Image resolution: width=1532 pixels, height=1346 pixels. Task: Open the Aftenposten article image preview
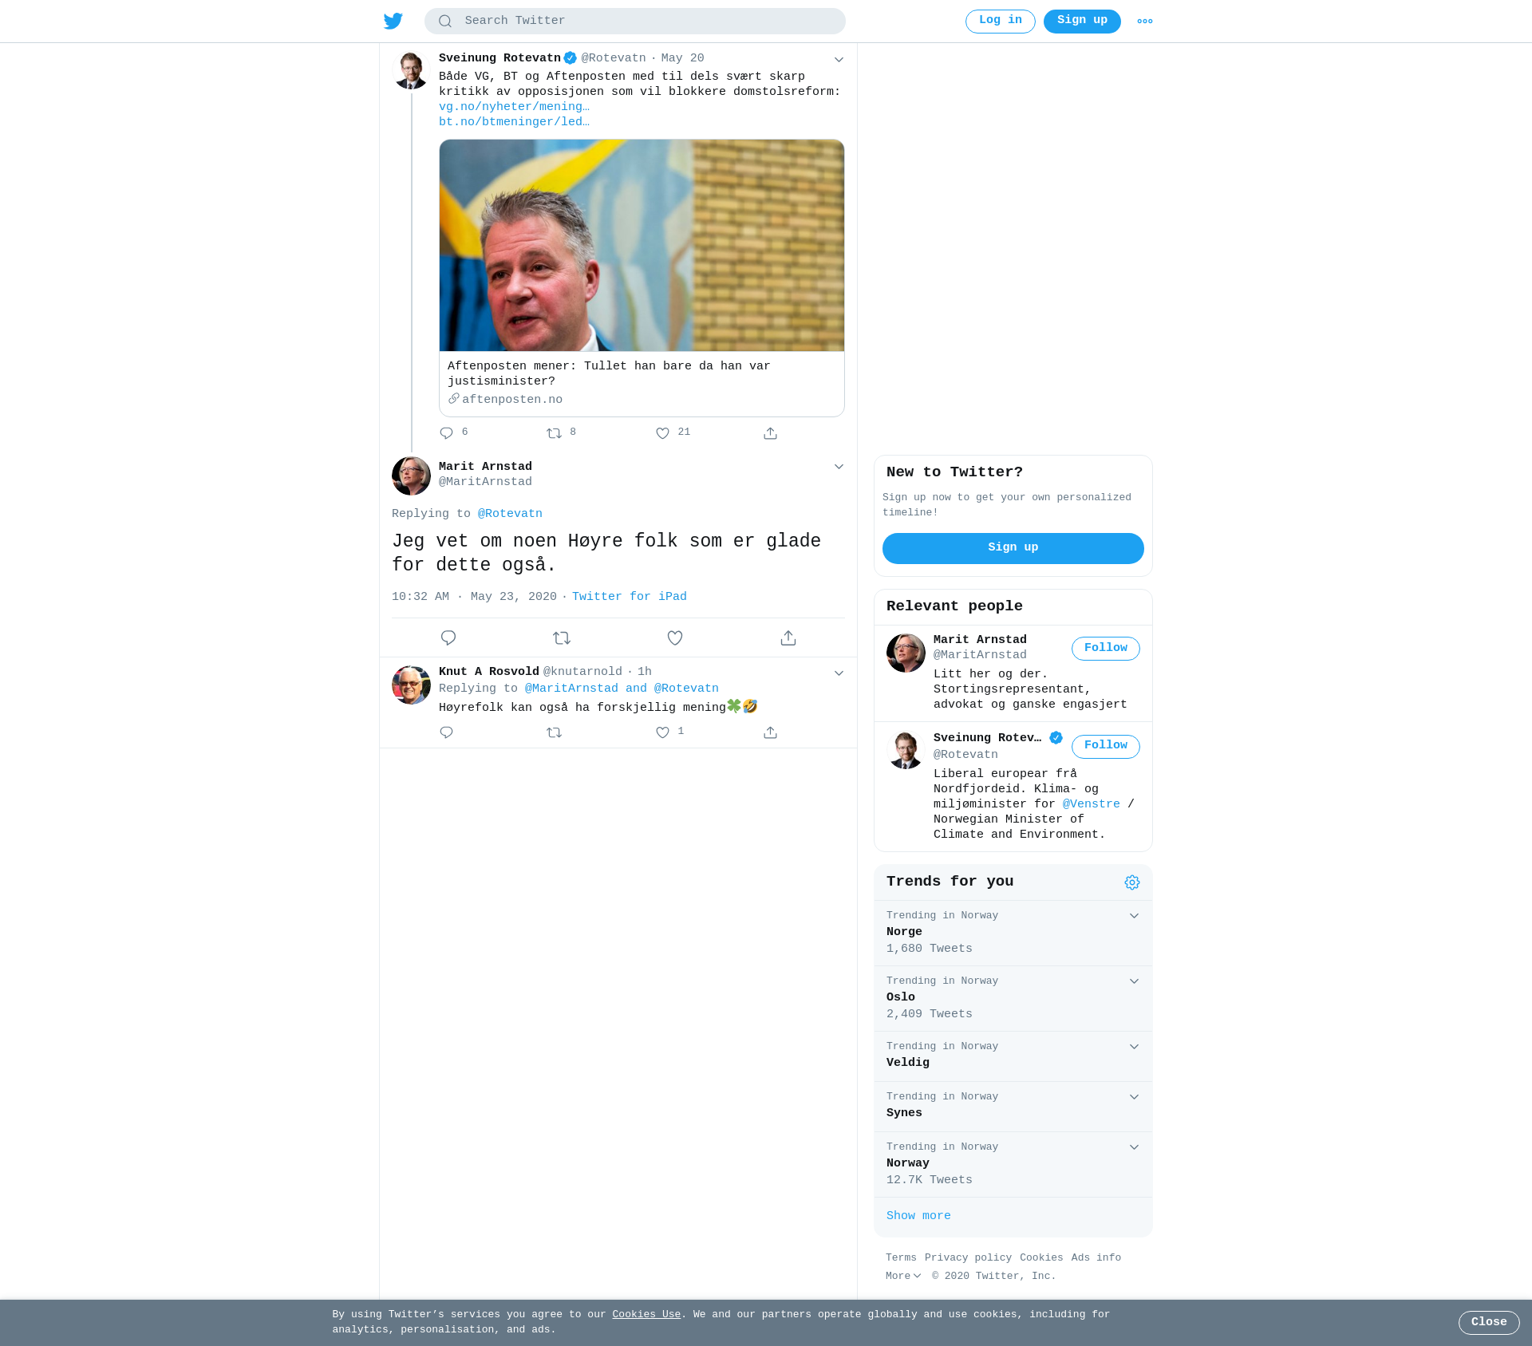642,246
